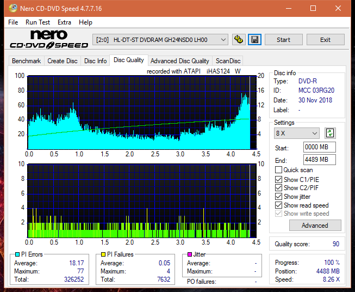Switch to the Advanced Disc Quality tab

180,61
